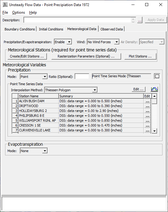
Task: Click the stations table scroll up arrow
Action: tap(154, 96)
